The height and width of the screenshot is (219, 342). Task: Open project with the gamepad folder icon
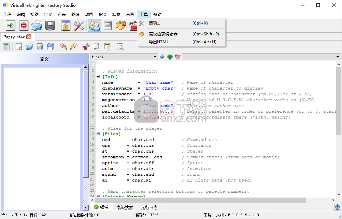click(x=37, y=26)
